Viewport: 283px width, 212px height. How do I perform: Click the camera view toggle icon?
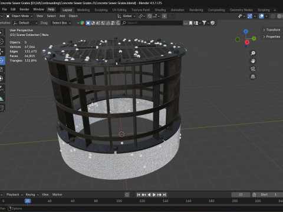pyautogui.click(x=253, y=69)
